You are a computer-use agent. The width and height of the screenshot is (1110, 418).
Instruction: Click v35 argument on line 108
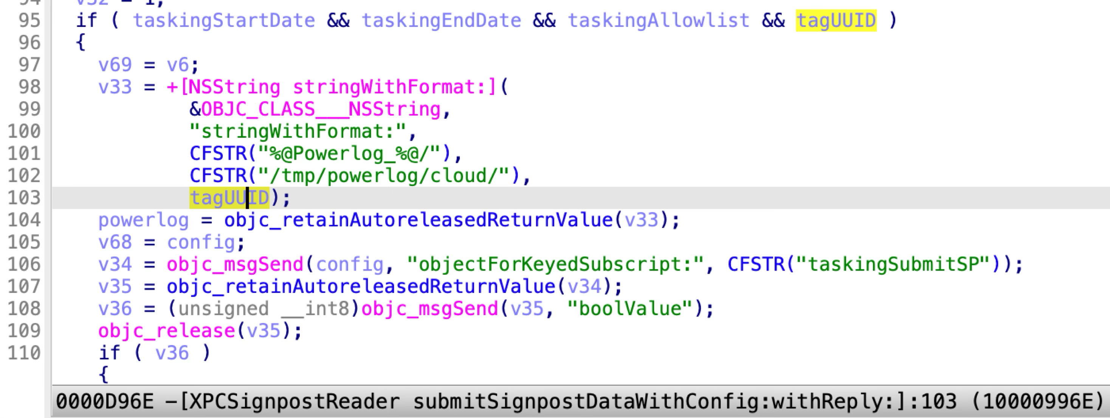[x=527, y=309]
